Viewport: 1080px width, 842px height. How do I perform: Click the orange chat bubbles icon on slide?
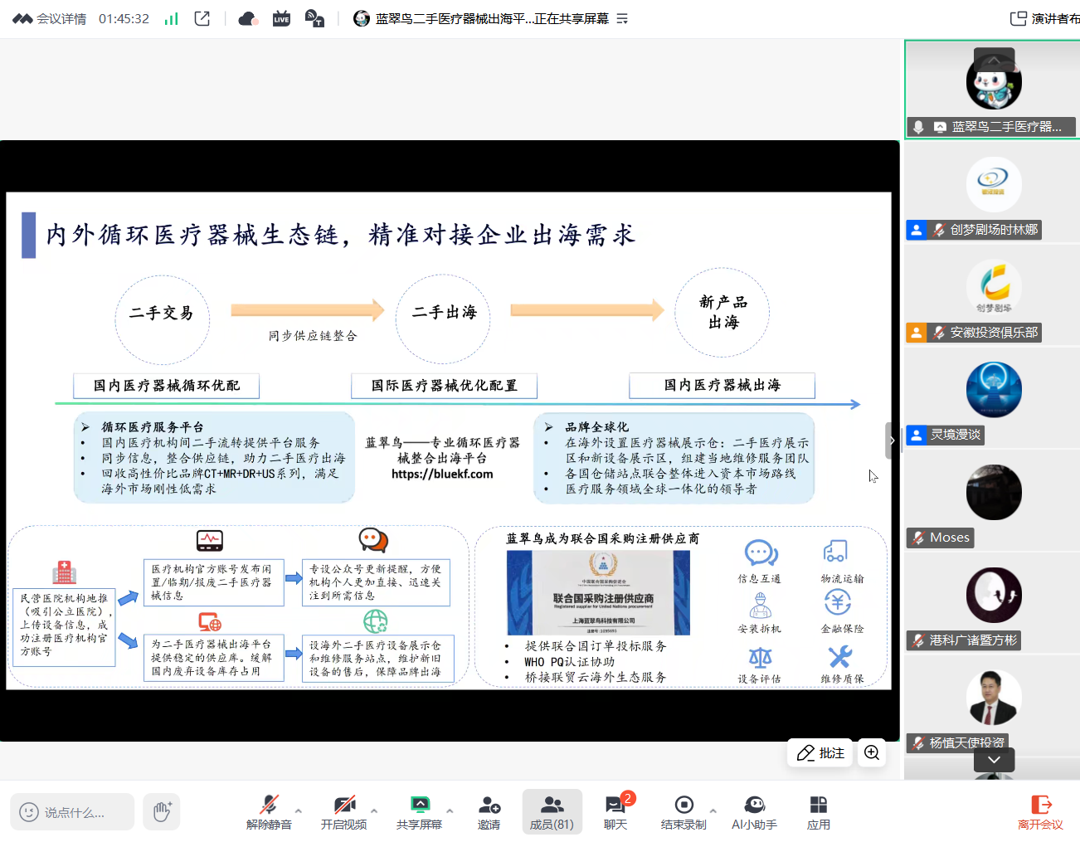pos(373,540)
